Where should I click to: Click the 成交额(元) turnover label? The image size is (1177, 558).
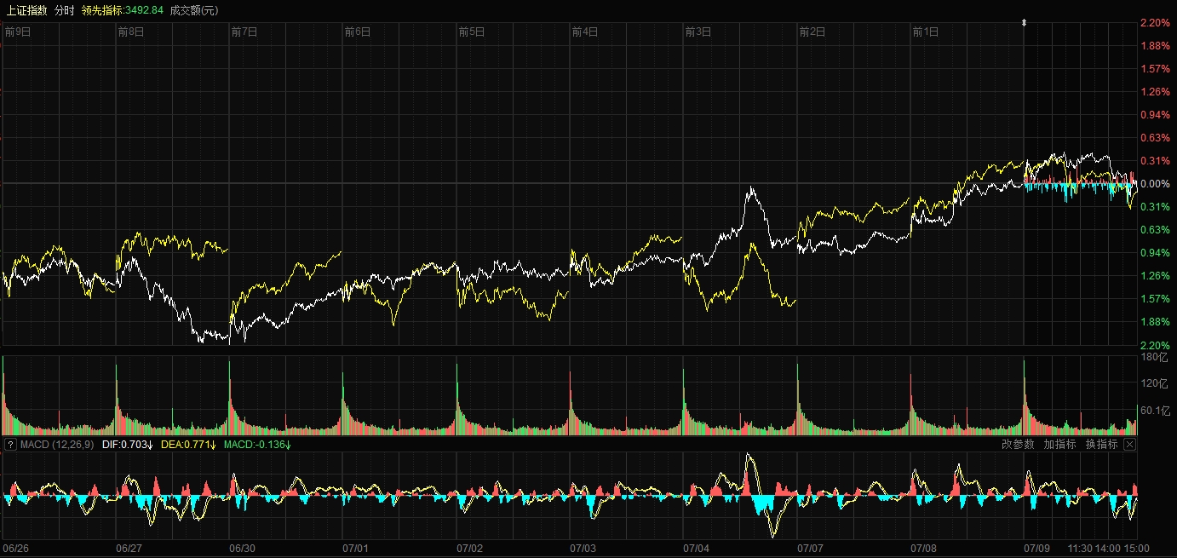click(193, 10)
